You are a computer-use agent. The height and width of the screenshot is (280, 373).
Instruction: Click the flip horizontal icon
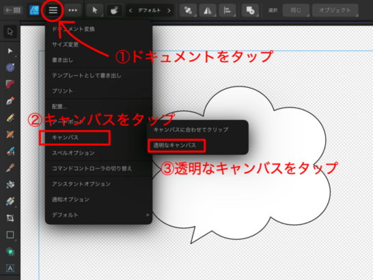point(208,10)
